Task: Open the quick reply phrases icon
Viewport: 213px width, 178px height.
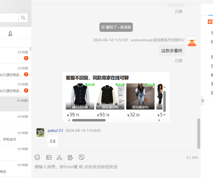Action: coord(70,158)
